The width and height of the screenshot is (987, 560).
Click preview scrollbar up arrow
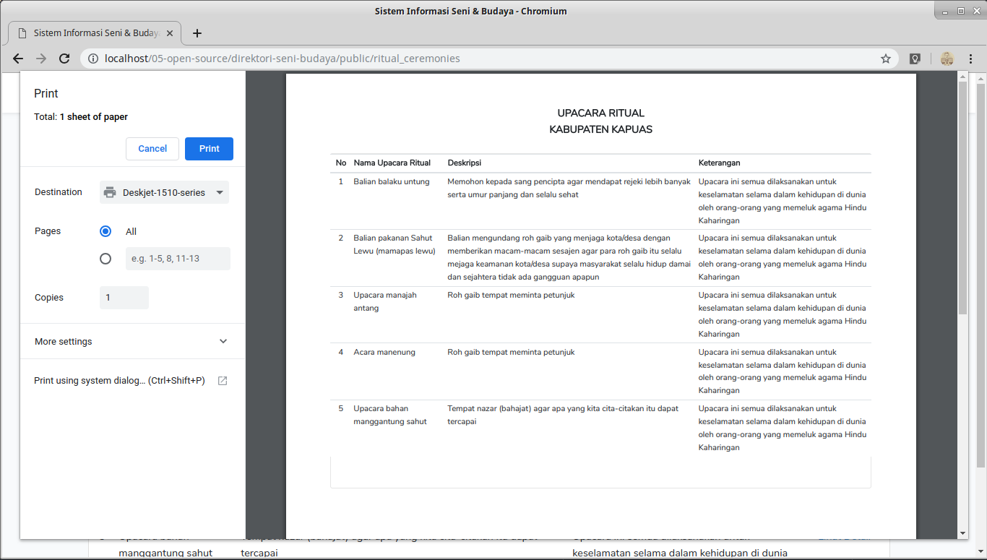click(962, 76)
